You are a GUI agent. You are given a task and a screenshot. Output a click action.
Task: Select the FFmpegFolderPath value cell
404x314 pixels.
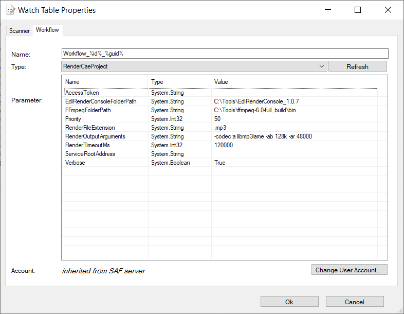click(x=293, y=110)
